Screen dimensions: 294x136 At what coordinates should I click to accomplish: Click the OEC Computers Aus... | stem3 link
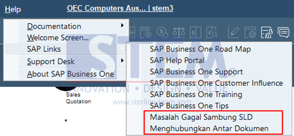pos(120,8)
